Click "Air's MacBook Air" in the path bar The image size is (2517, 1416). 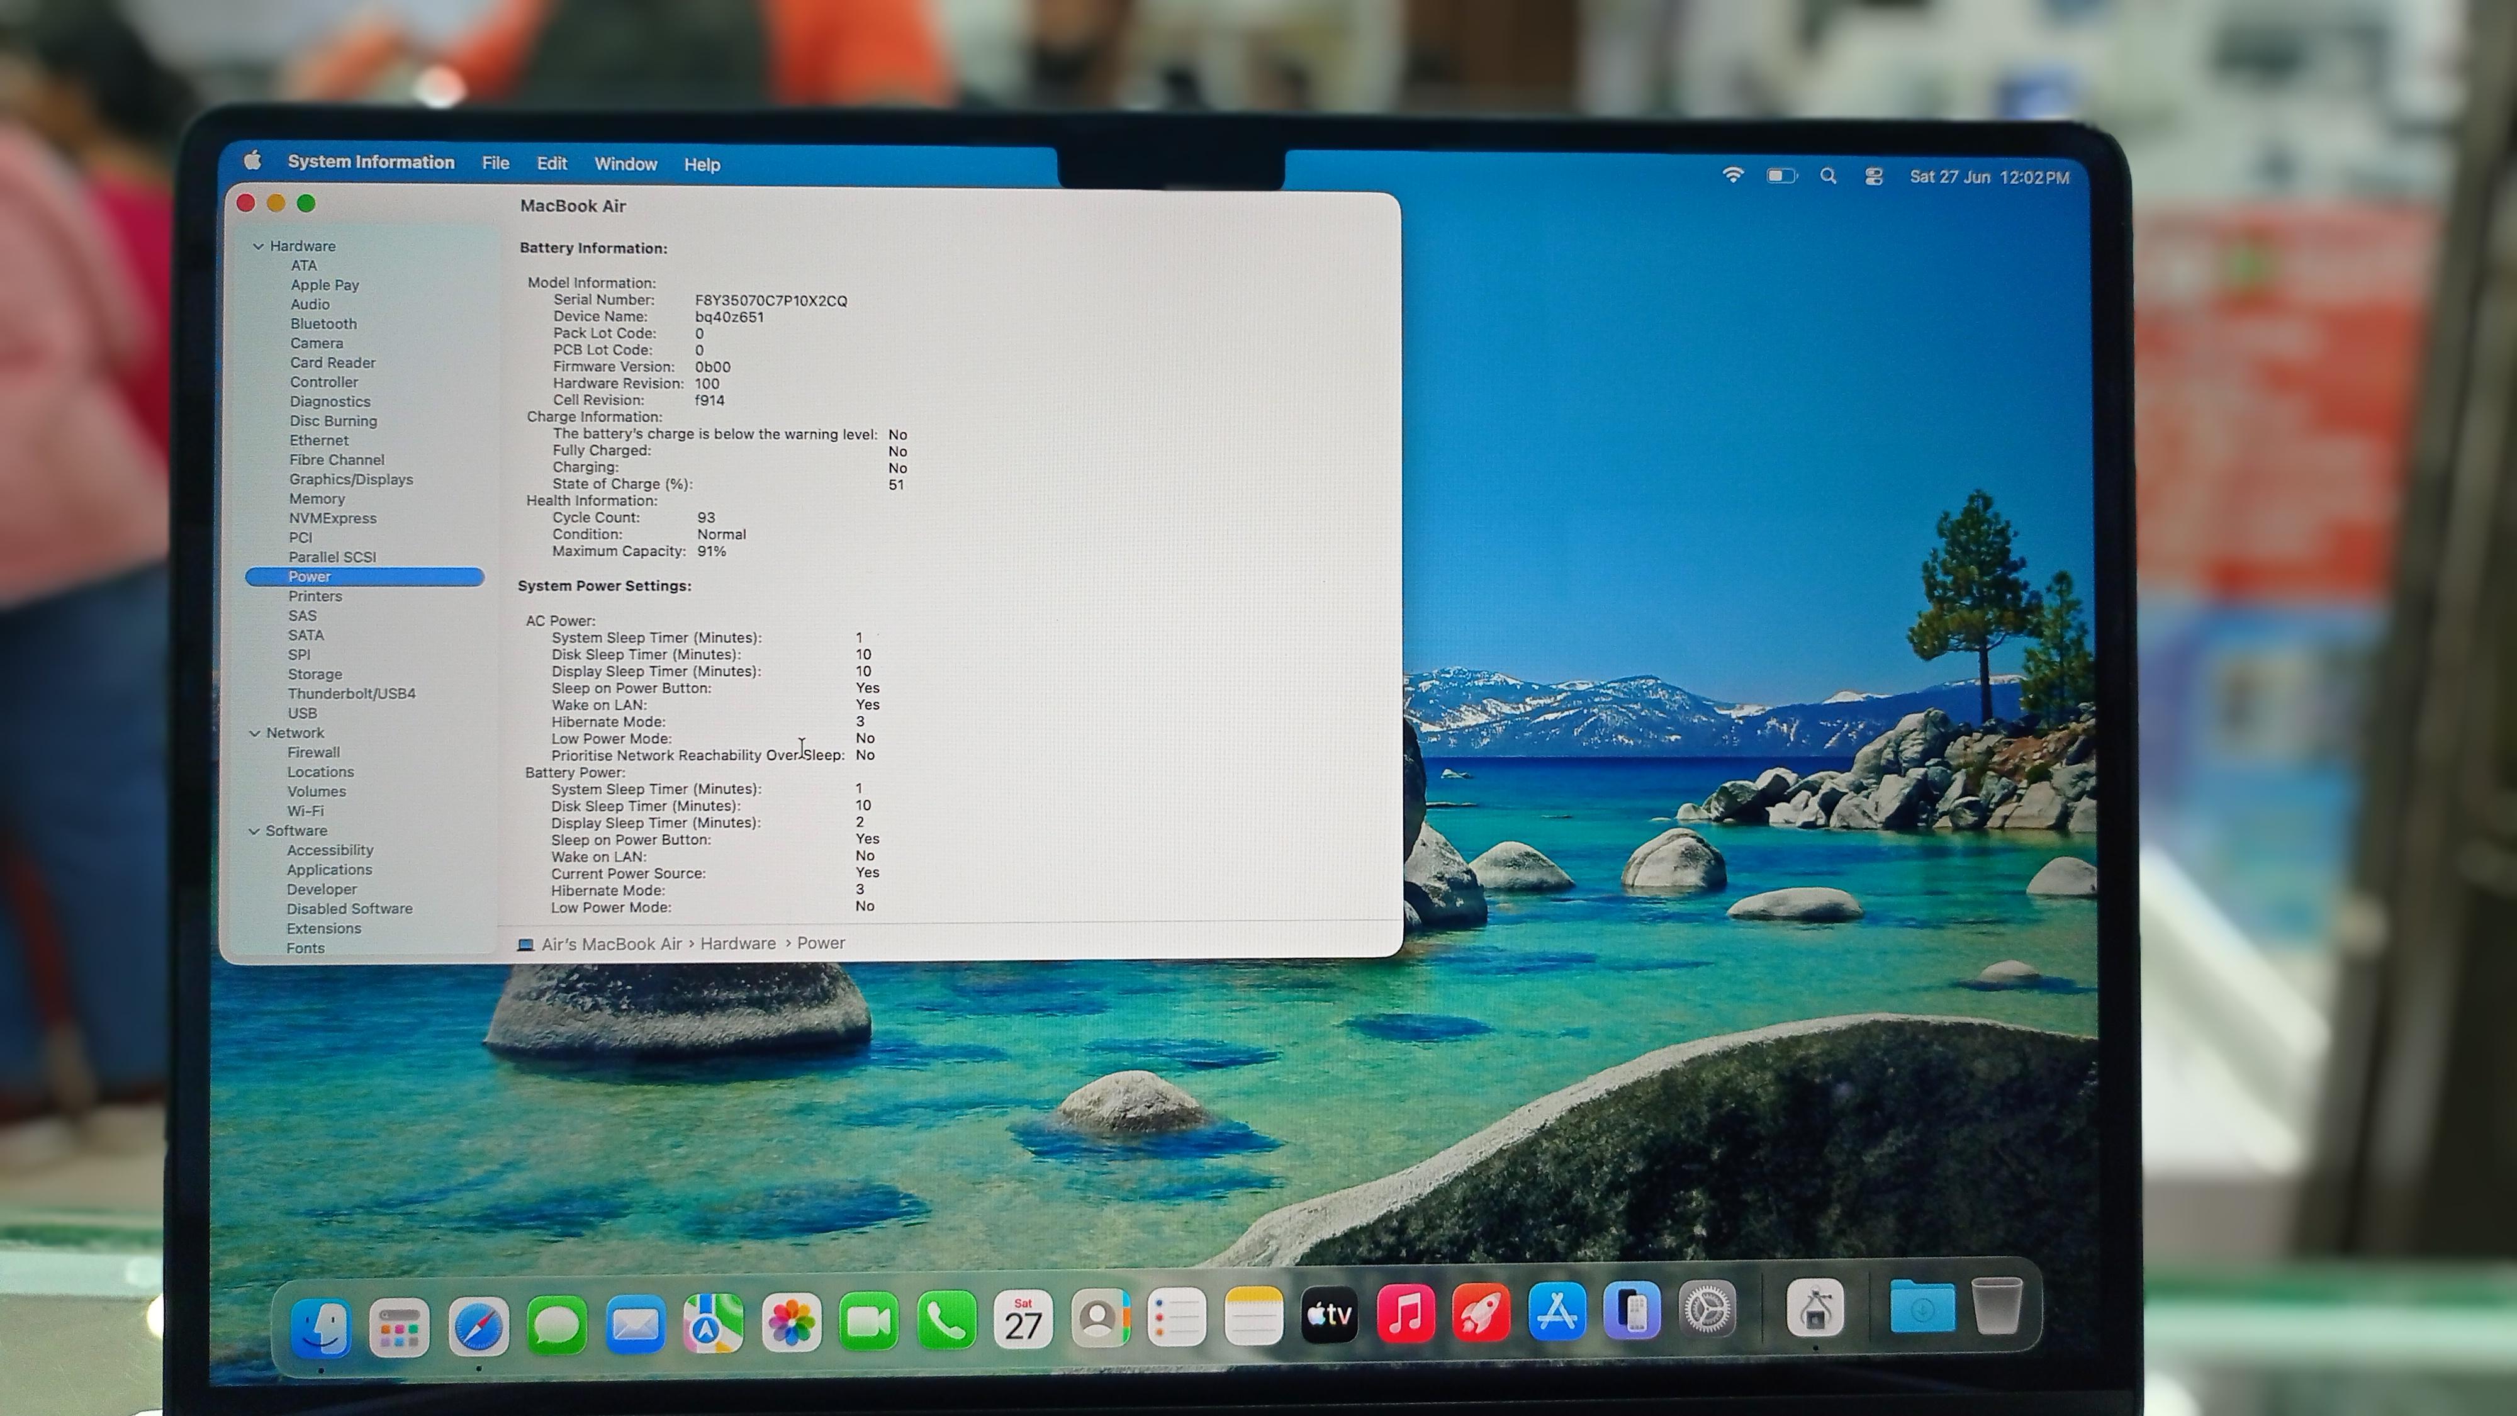[612, 944]
